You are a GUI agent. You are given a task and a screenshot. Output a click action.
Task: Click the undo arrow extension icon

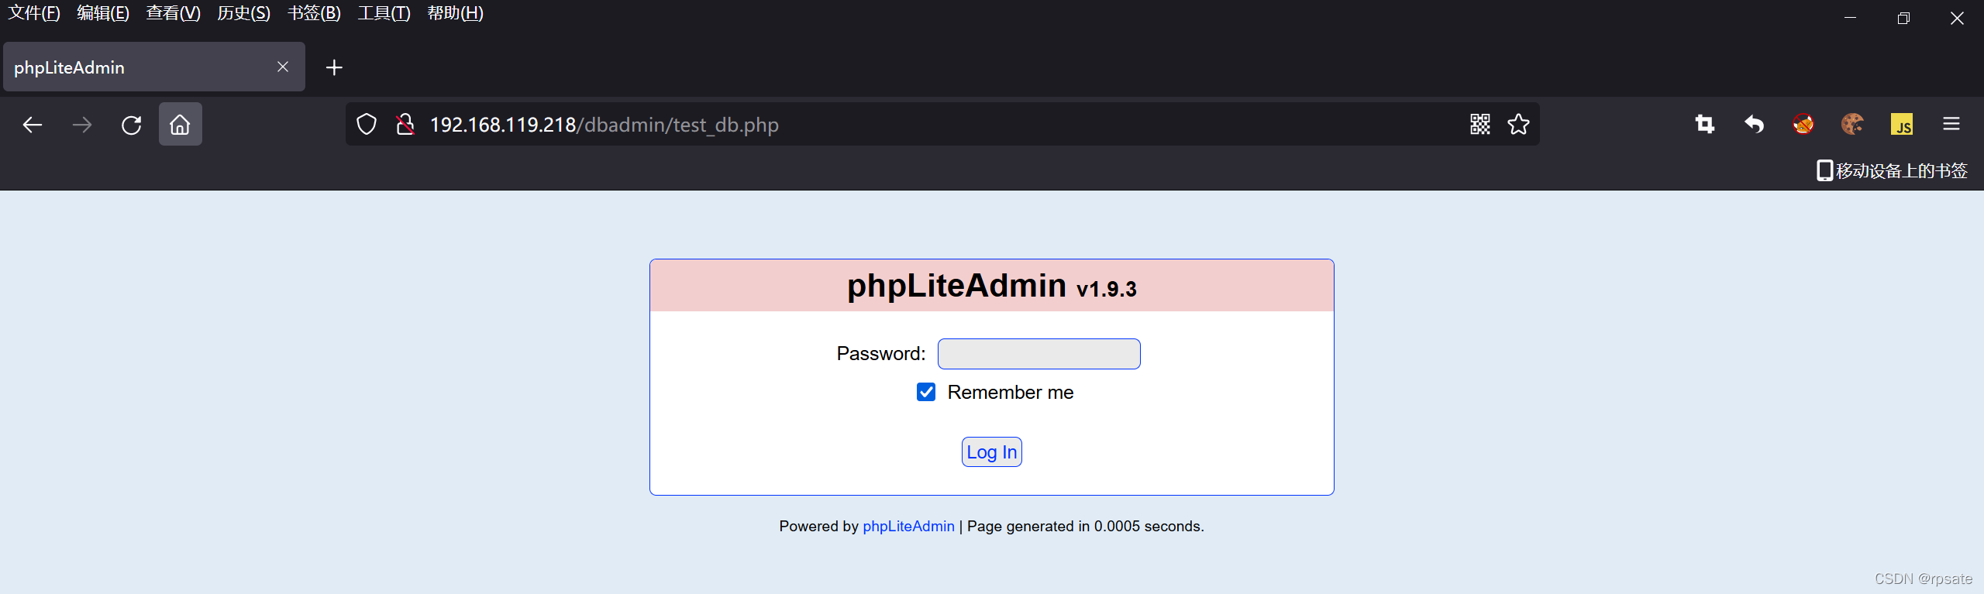pos(1754,124)
